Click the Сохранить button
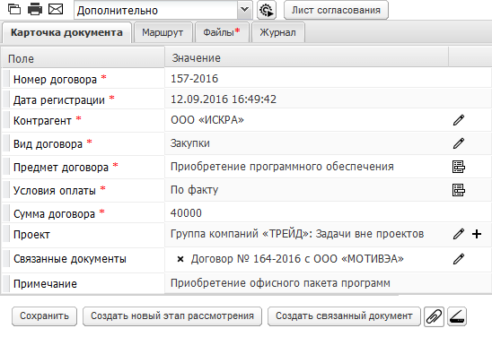 coord(44,316)
